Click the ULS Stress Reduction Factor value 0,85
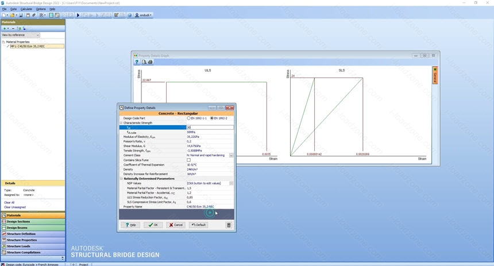 190,197
